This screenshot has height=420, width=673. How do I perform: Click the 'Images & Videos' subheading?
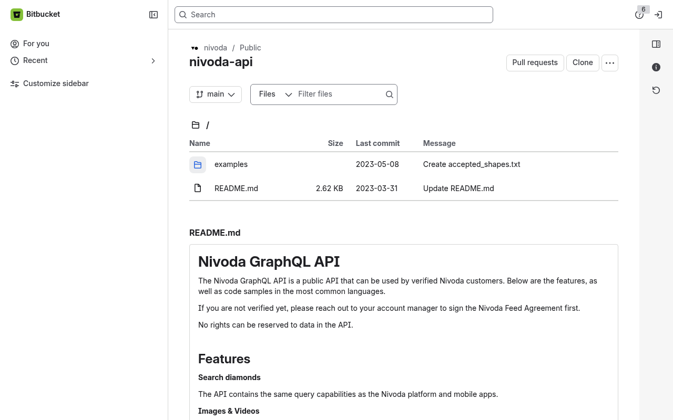229,411
